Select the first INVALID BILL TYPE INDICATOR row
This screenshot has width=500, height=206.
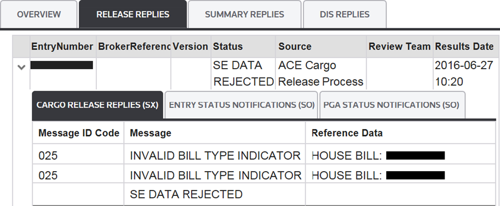point(215,155)
